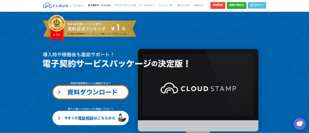Viewport: 309px width, 133px height.
Task: Click the 資料ダウンロード button
Action: click(x=91, y=92)
